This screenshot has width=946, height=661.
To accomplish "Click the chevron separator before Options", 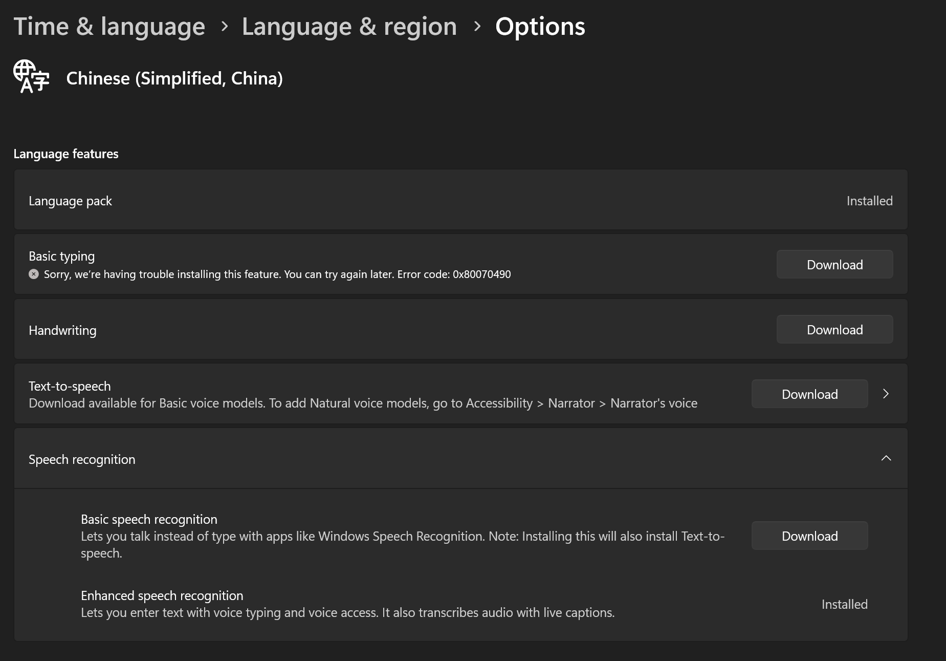I will coord(477,26).
